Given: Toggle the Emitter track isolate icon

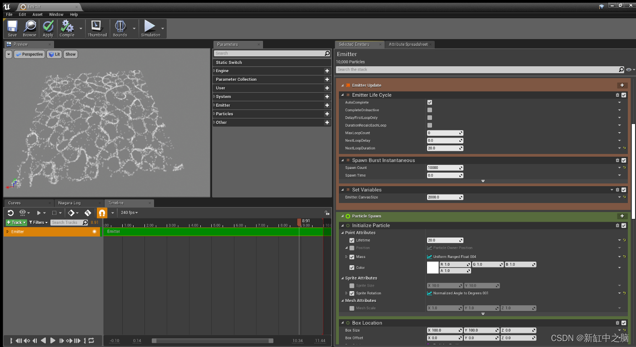Looking at the screenshot, I should click(x=94, y=232).
